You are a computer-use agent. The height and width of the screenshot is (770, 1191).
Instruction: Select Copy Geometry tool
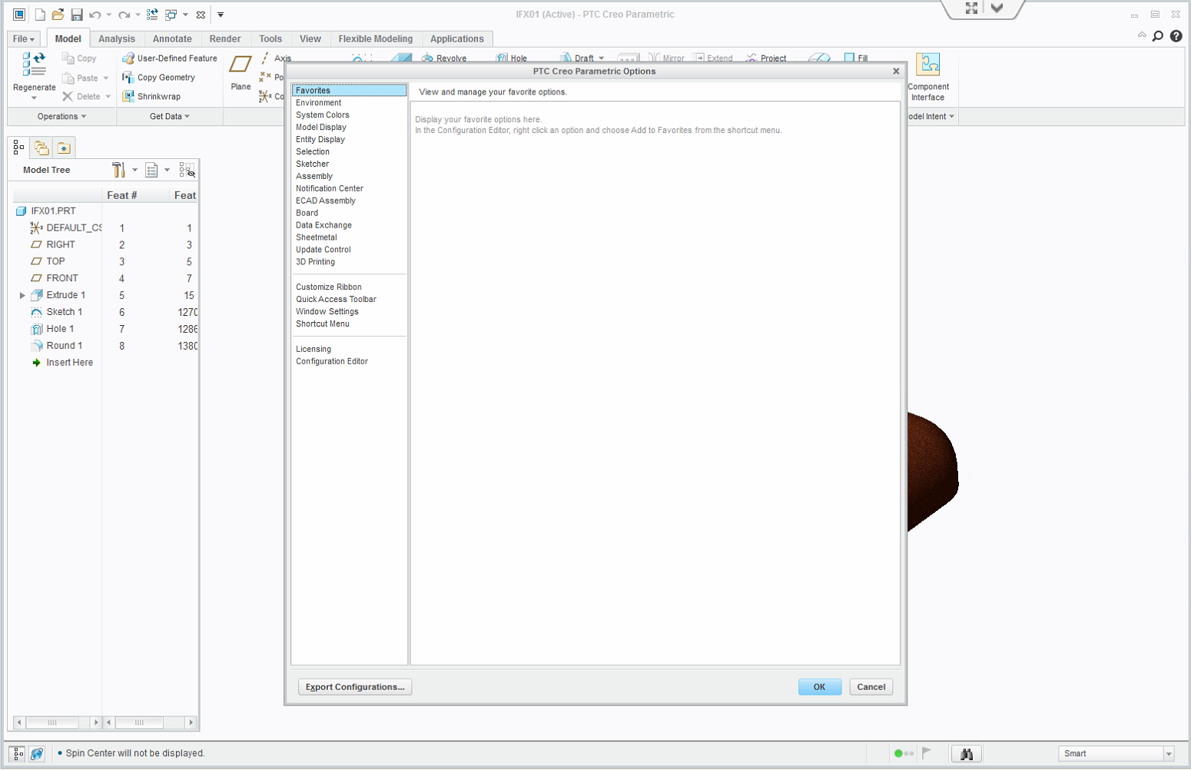point(159,78)
